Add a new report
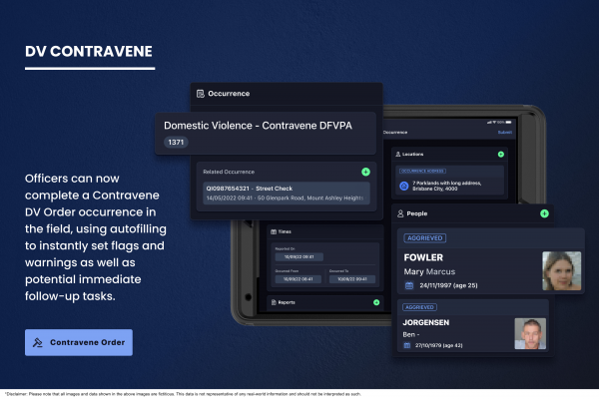 click(x=375, y=301)
